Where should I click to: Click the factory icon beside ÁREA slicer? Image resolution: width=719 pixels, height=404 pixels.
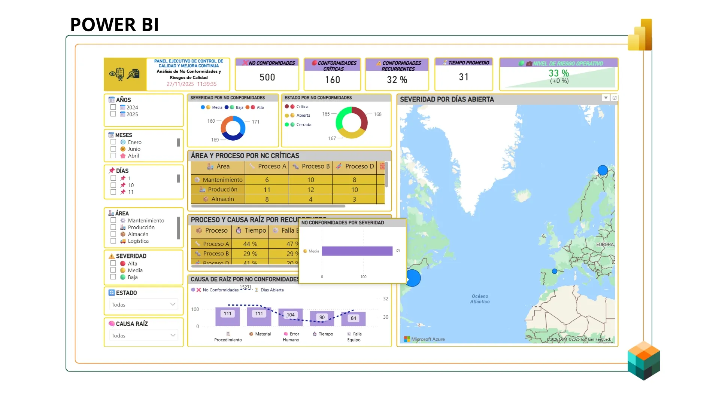tap(111, 213)
